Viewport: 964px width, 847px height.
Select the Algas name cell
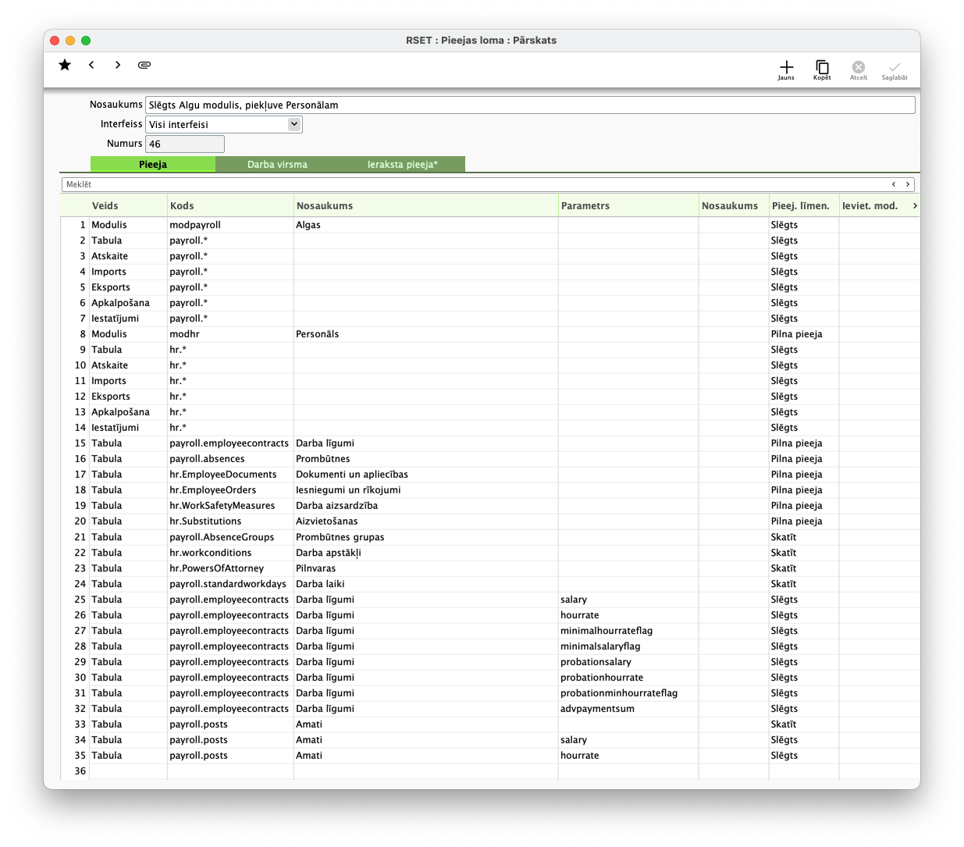pos(425,225)
